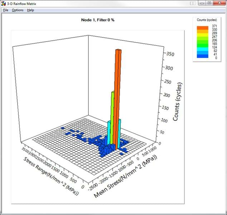This screenshot has height=215, width=227.
Task: Click the "Node 1, Filter 0 %" title
Action: coord(98,20)
